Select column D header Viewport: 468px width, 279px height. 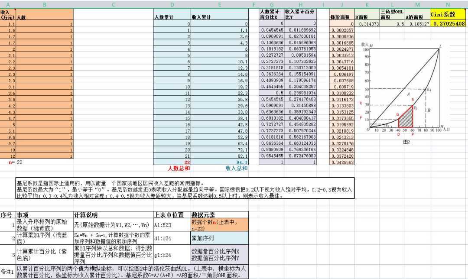pos(172,5)
